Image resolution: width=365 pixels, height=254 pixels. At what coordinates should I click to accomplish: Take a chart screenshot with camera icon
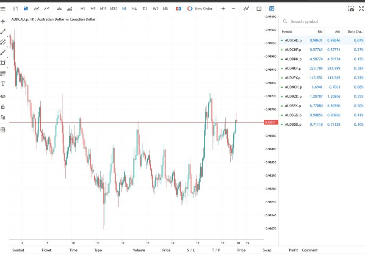click(351, 9)
